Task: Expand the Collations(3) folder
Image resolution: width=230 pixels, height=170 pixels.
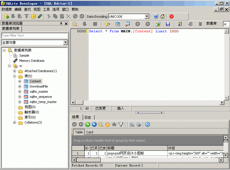Action: pos(14,122)
